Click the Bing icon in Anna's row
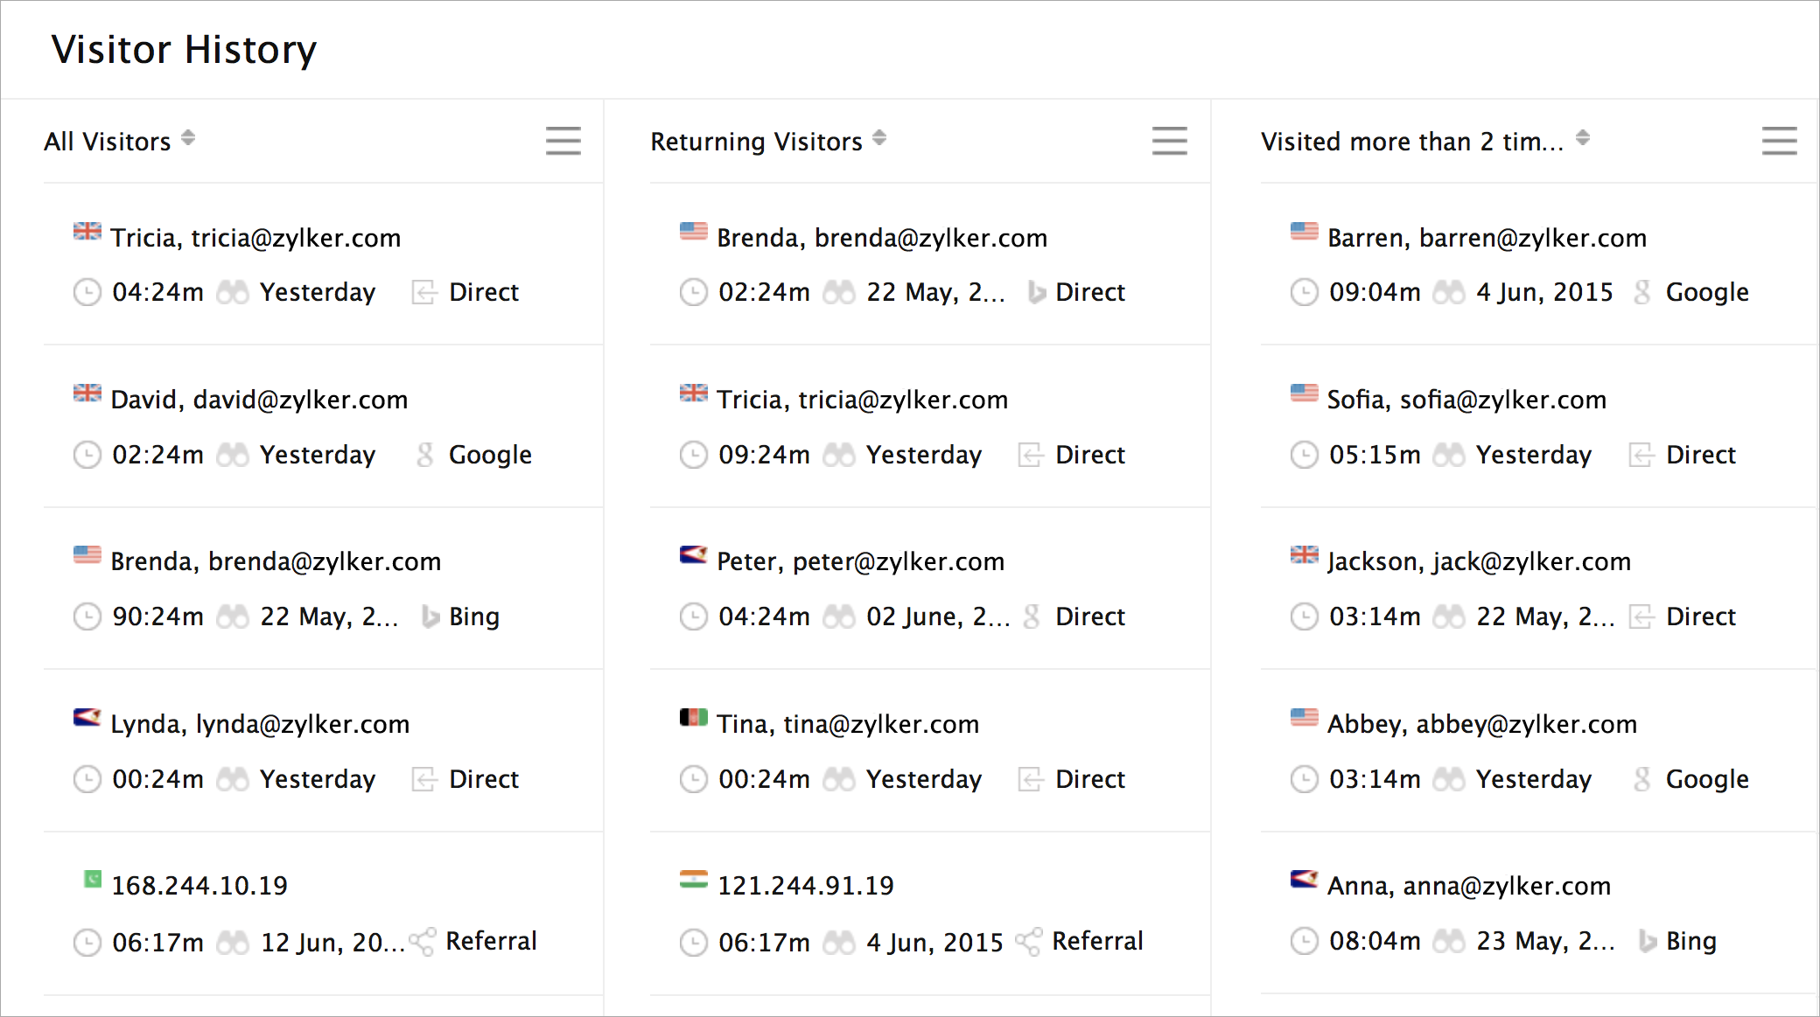 pyautogui.click(x=1647, y=941)
